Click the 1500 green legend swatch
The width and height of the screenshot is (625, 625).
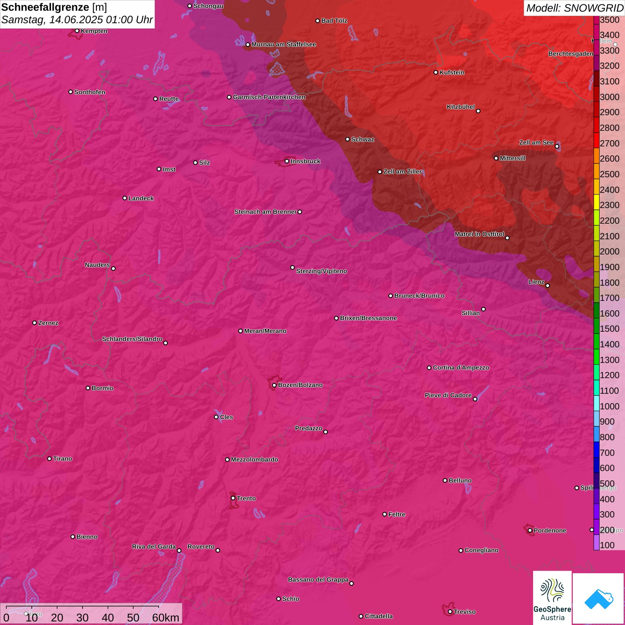coord(596,325)
